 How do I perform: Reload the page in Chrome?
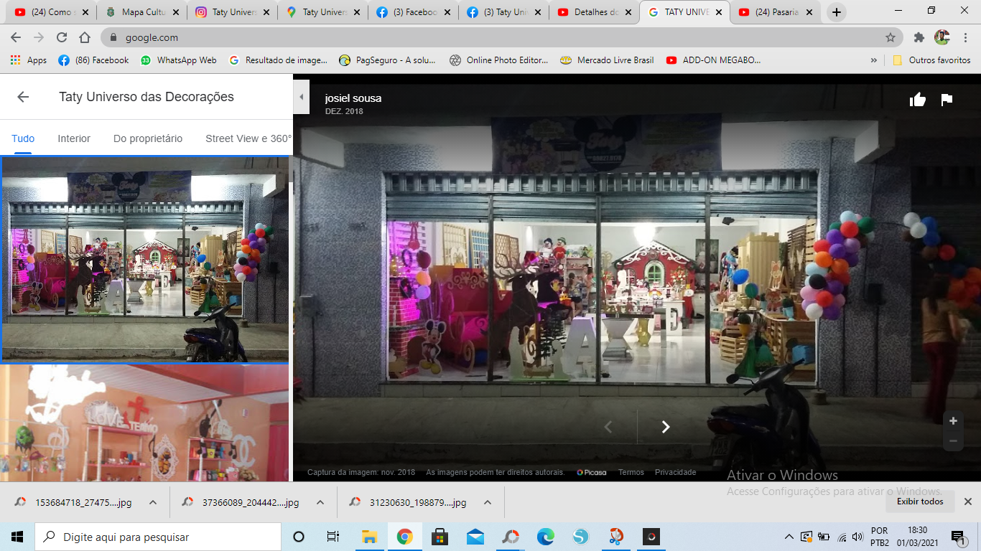(x=62, y=37)
